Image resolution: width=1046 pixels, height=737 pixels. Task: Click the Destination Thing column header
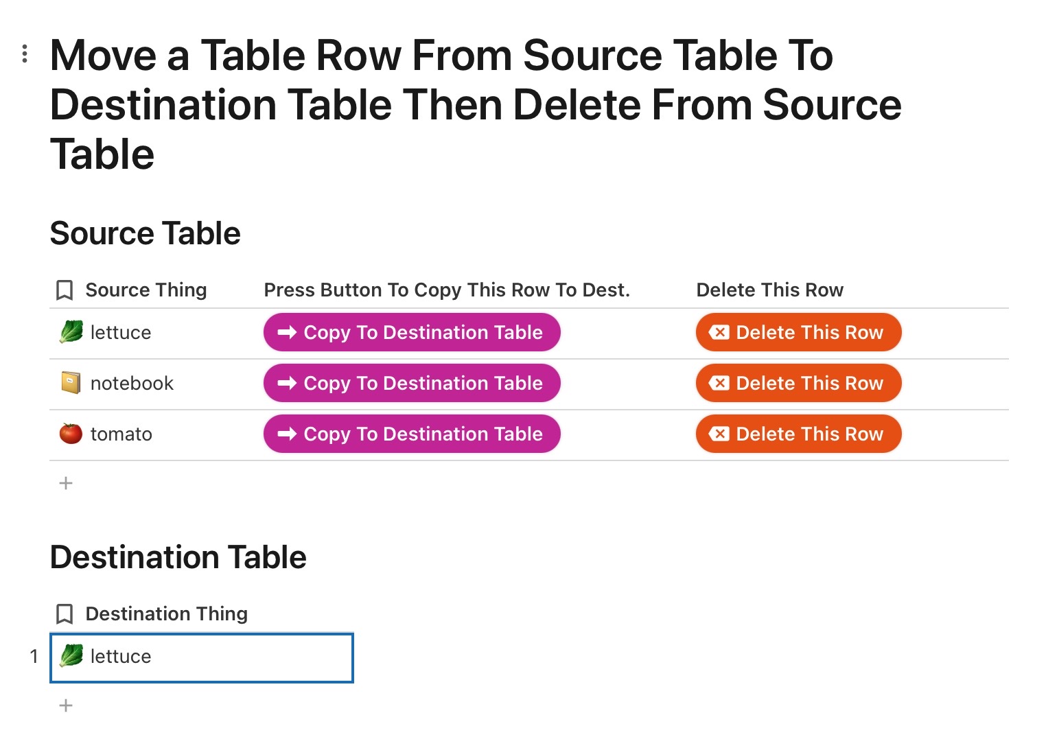click(x=167, y=614)
